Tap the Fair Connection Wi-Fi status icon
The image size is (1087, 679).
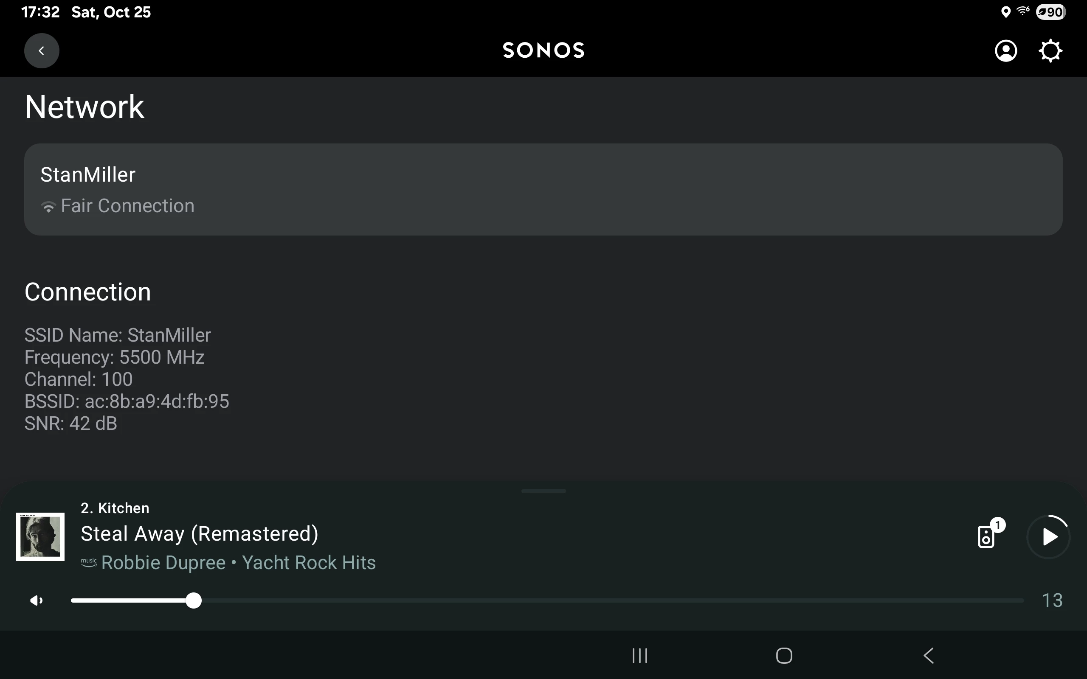click(48, 207)
